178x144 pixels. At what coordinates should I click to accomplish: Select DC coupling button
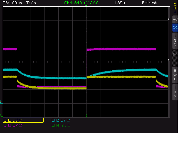(x=175, y=28)
